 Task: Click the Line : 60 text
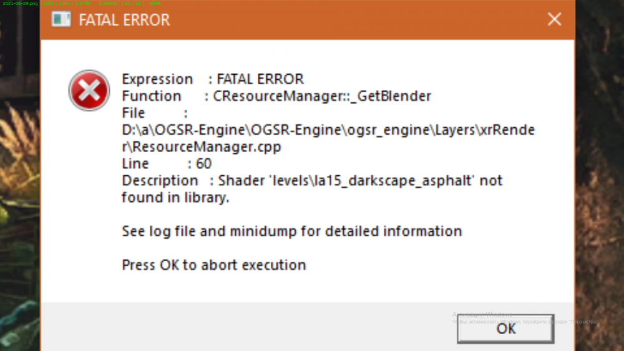(167, 164)
